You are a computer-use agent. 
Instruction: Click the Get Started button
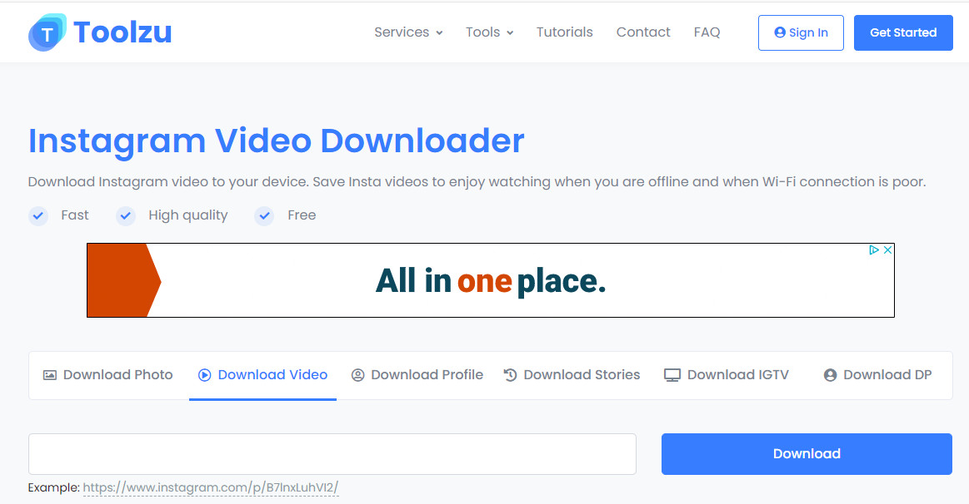(x=903, y=32)
